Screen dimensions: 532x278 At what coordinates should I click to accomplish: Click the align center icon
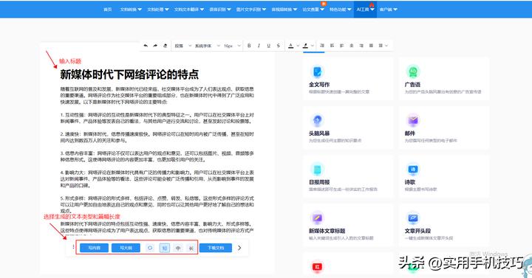coord(352,46)
